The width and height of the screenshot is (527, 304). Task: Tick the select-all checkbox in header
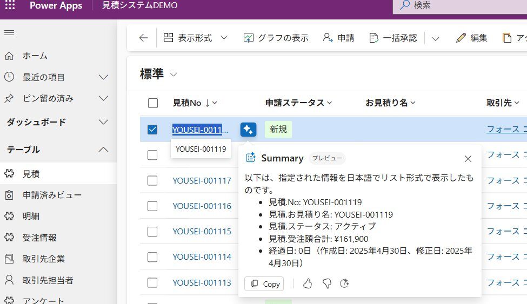(x=153, y=103)
